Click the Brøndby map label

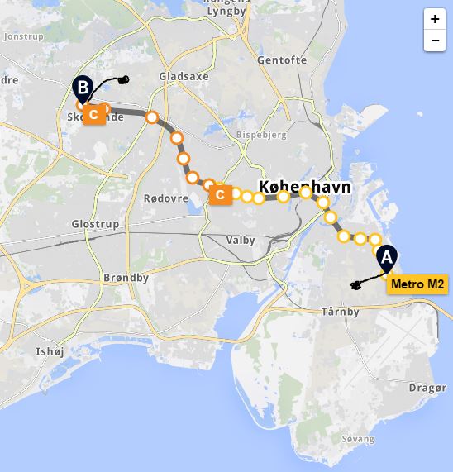click(126, 278)
